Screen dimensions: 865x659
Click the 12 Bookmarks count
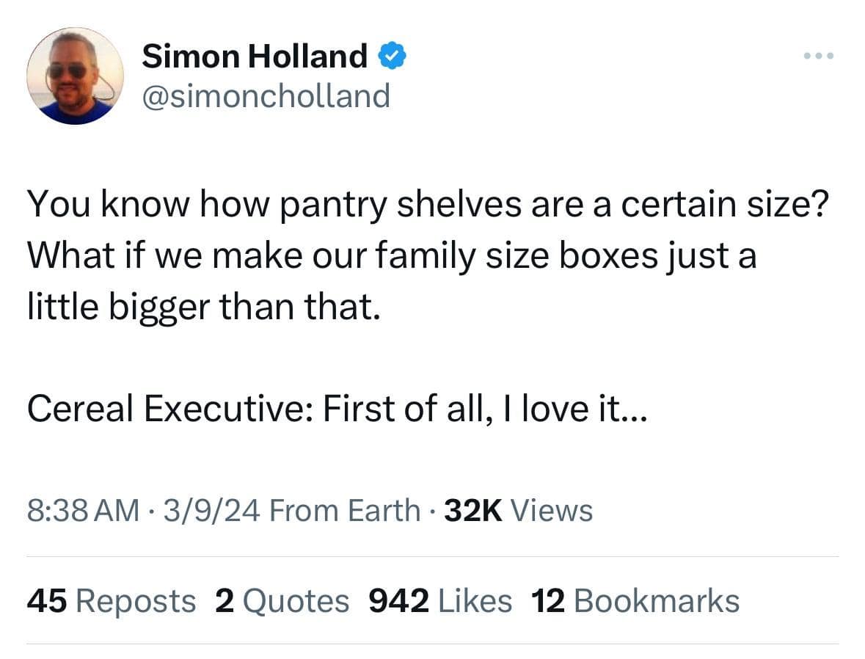[x=635, y=601]
